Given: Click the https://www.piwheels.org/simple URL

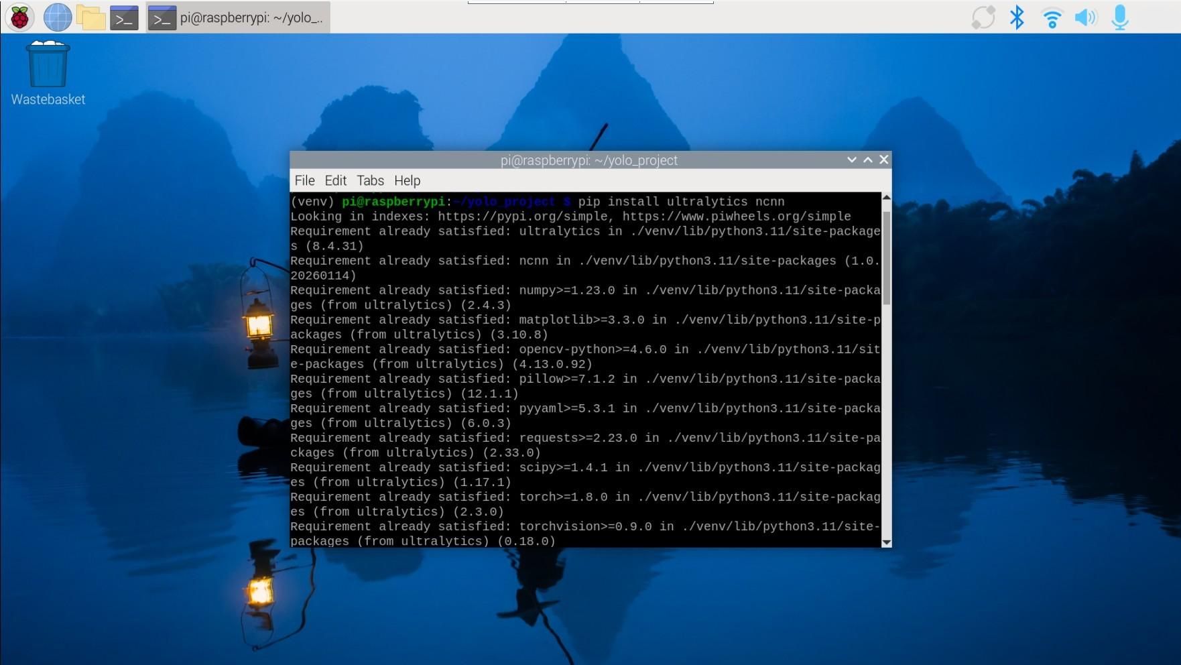Looking at the screenshot, I should 737,217.
